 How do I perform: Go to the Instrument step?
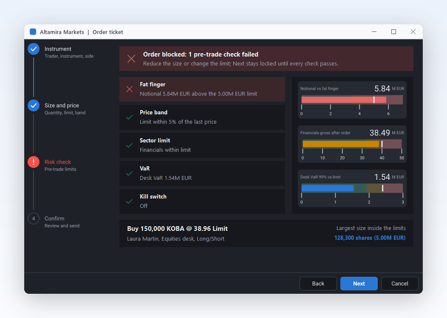pos(58,49)
